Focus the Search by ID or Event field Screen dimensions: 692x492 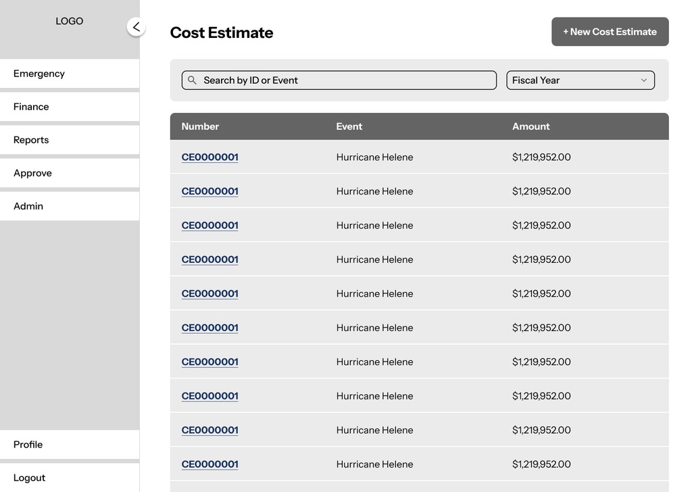339,80
